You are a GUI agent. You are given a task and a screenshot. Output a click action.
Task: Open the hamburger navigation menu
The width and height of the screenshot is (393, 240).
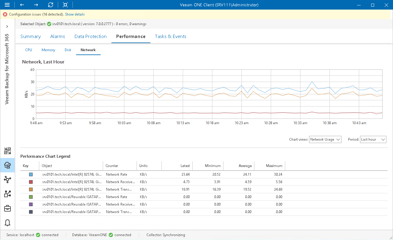pyautogui.click(x=7, y=5)
